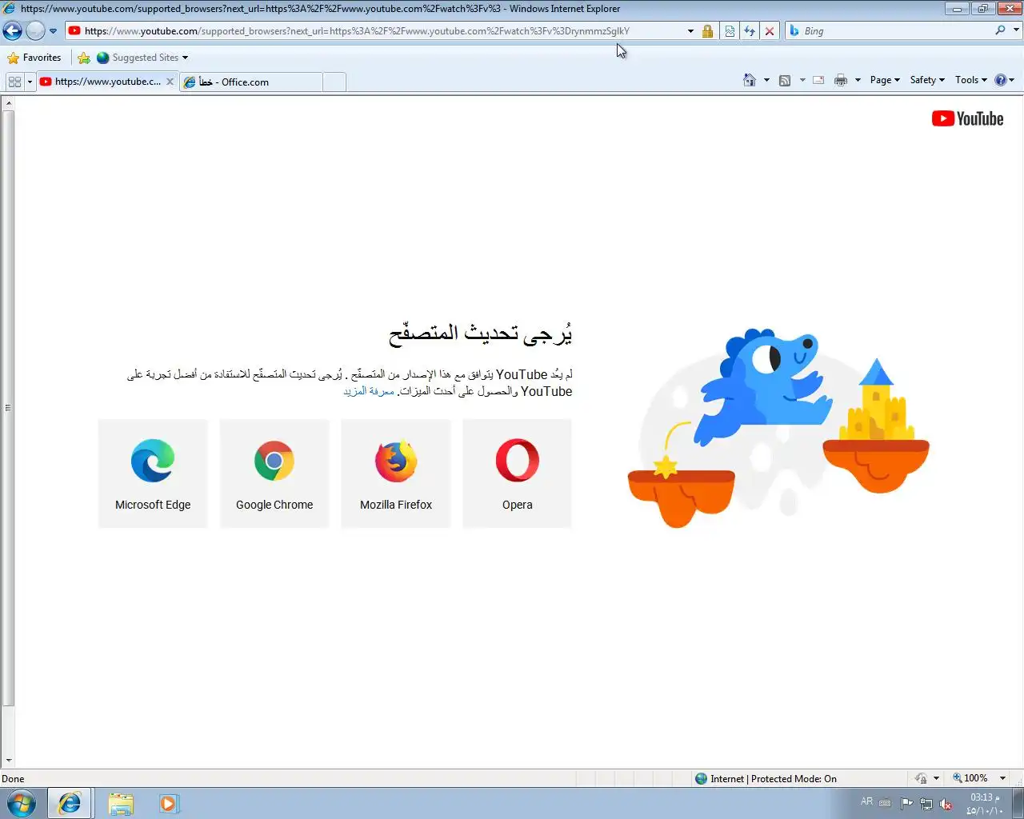Expand the Print options dropdown
Image resolution: width=1024 pixels, height=819 pixels.
click(x=858, y=80)
